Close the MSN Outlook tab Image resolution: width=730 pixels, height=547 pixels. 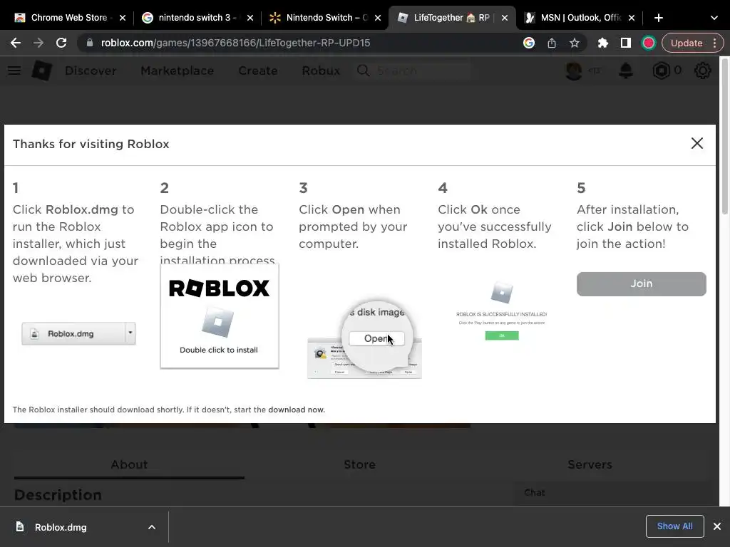coord(632,18)
